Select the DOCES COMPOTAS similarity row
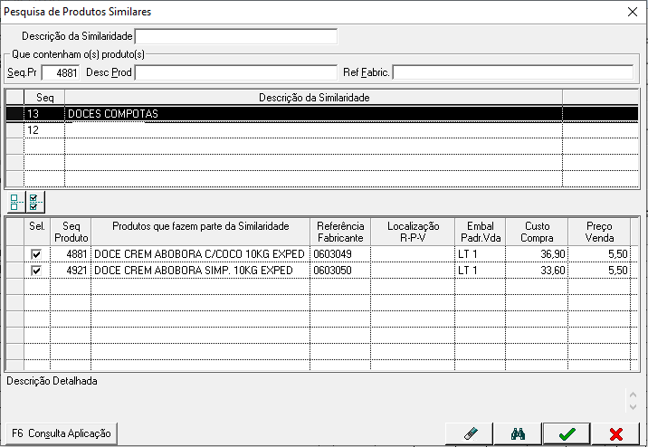Screen dimensions: 648x447 coord(322,114)
